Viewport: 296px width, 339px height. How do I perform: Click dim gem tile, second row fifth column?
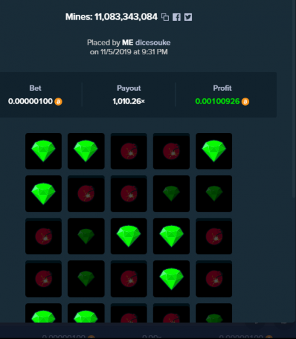[x=214, y=194]
